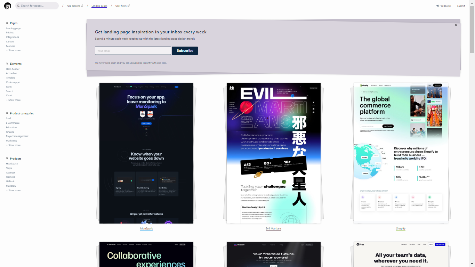Open the MonSpark landing page thumbnail
This screenshot has height=267, width=475.
pos(146,153)
